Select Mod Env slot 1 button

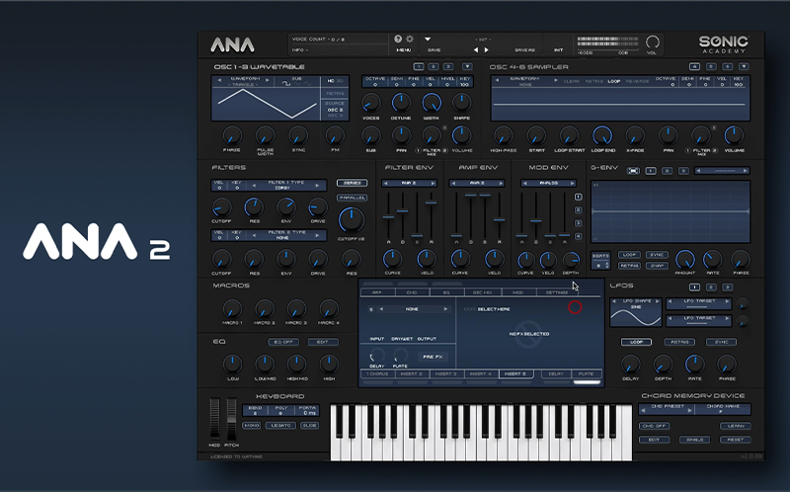coord(579,197)
